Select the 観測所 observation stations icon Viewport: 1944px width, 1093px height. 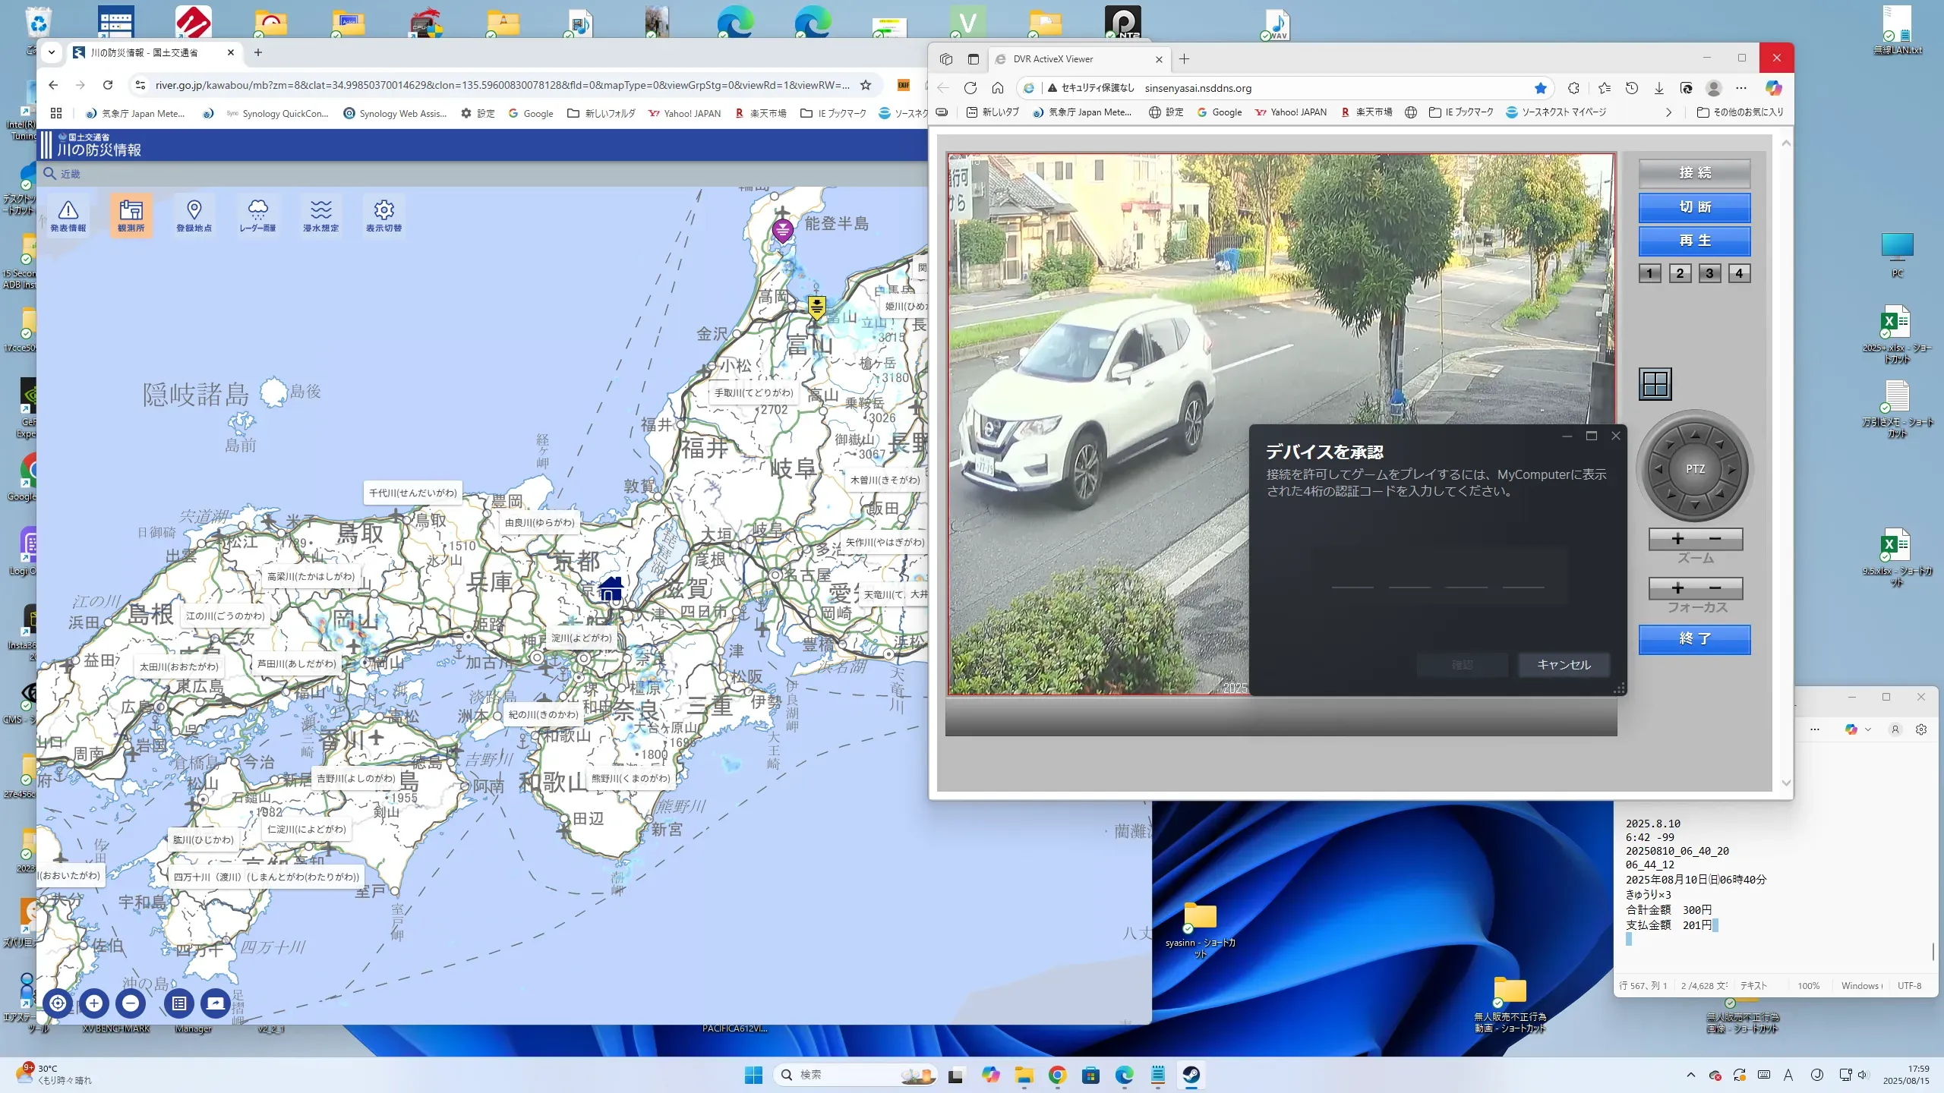point(131,215)
